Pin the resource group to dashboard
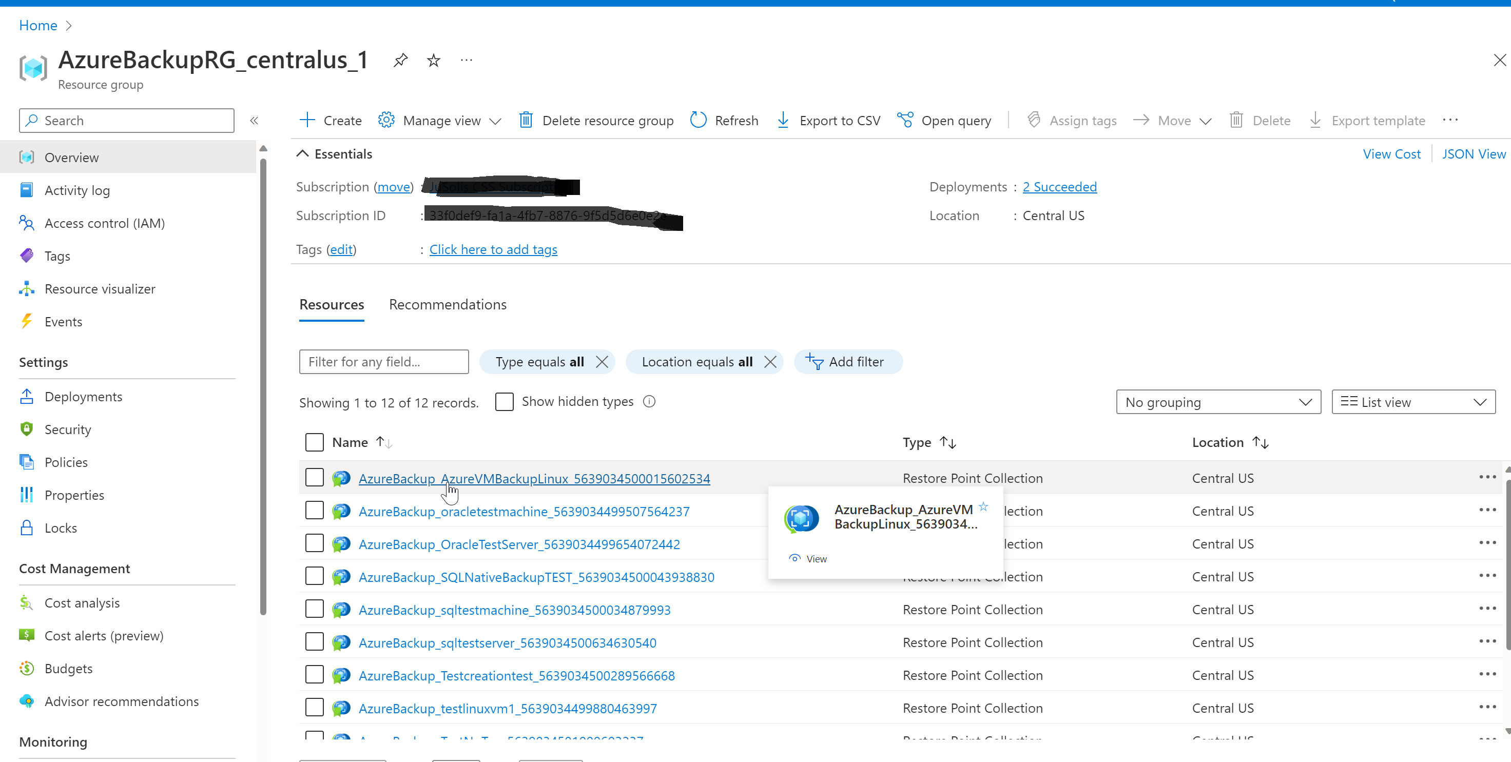Viewport: 1511px width, 762px height. 400,60
